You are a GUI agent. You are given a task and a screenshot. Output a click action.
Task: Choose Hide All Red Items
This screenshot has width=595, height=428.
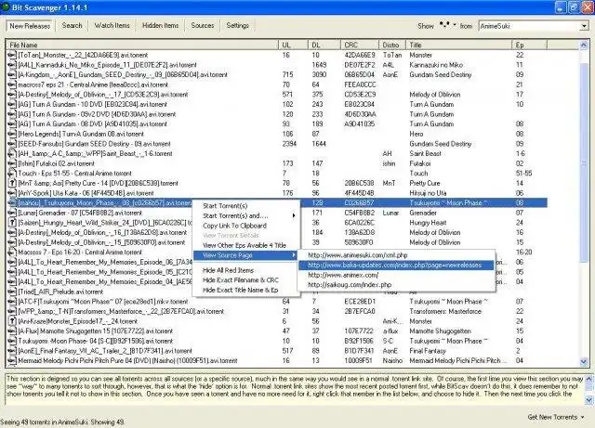coord(245,270)
